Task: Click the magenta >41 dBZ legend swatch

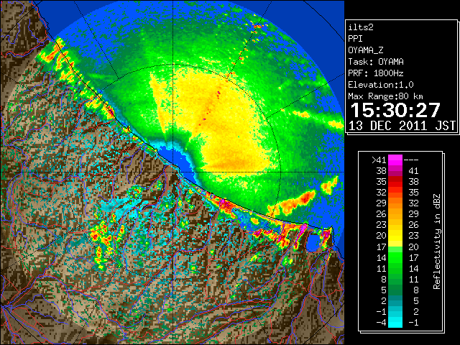Action: point(395,160)
